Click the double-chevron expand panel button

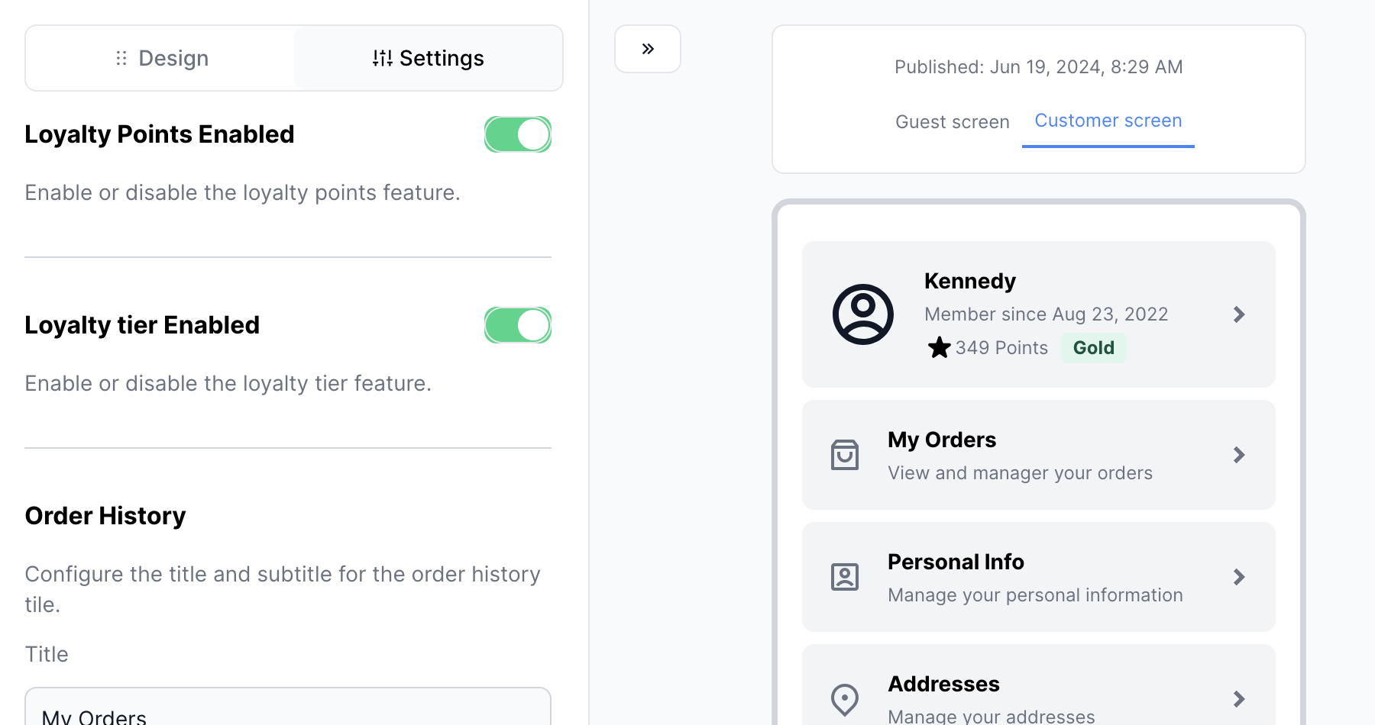[648, 49]
